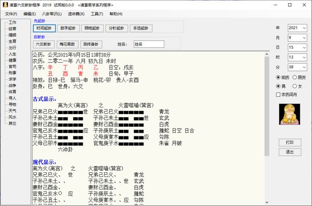Open the 文件(F) menu
The width and height of the screenshot is (312, 206).
11,14
